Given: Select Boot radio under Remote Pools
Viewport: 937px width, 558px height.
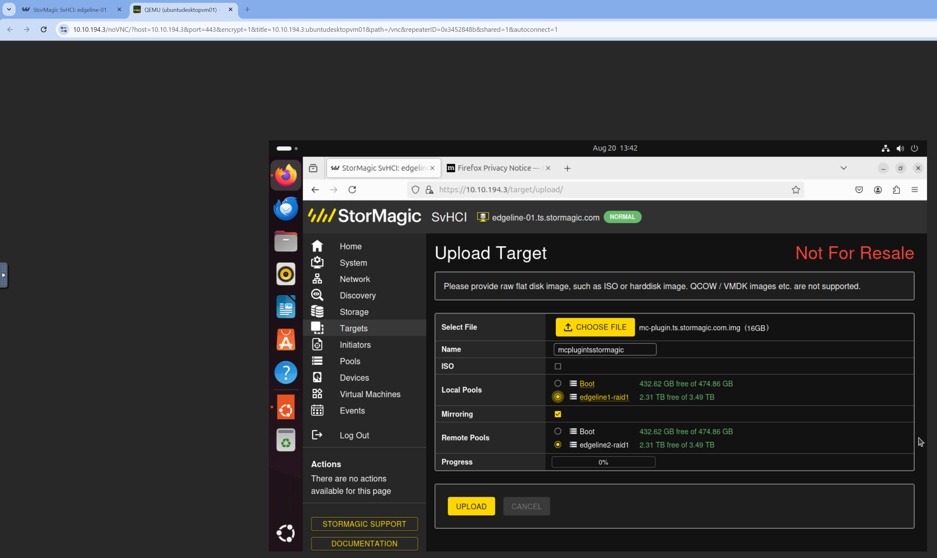Looking at the screenshot, I should coord(558,431).
